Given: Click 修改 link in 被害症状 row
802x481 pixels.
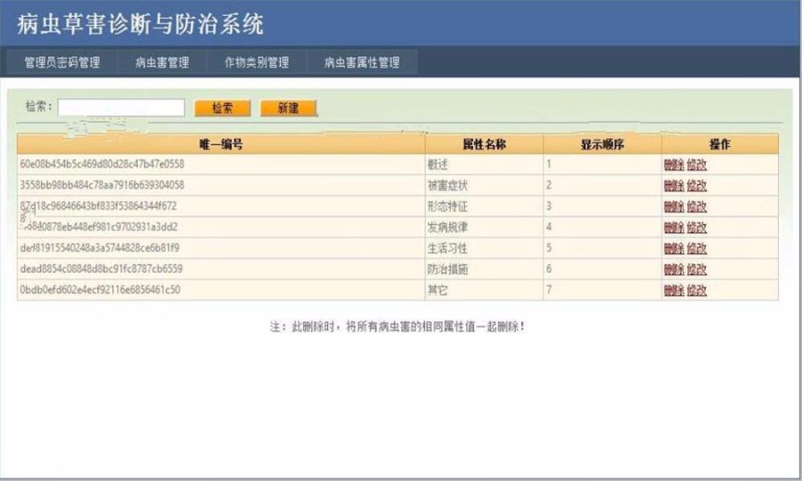Looking at the screenshot, I should point(697,185).
